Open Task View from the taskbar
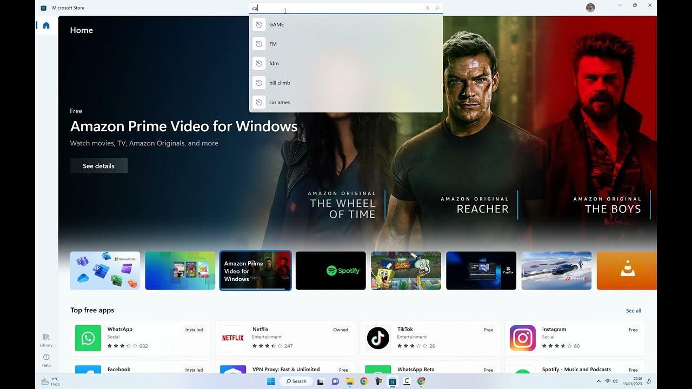Screen dimensions: 692x389 [x=321, y=381]
